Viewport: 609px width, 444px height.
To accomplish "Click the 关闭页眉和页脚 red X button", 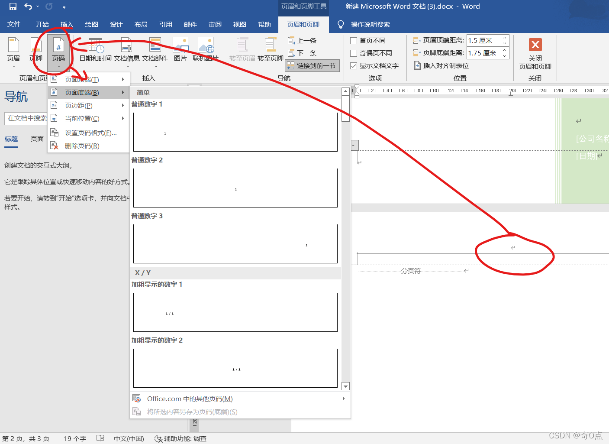I will coord(535,45).
